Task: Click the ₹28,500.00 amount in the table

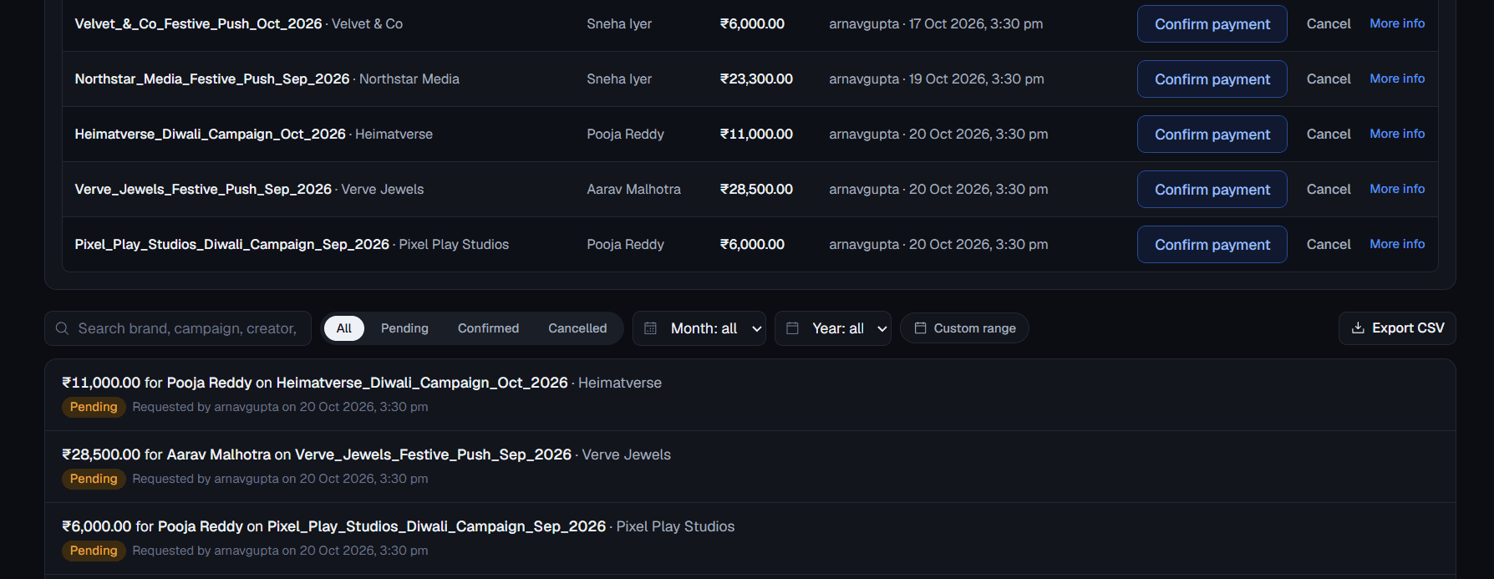Action: point(756,190)
